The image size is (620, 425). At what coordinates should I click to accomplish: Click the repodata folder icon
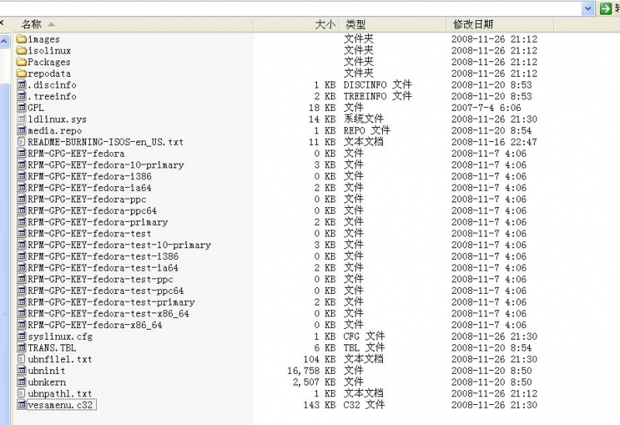[22, 73]
